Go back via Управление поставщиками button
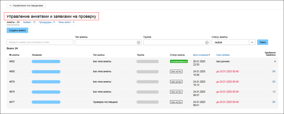The height and width of the screenshot is (114, 284). tap(26, 5)
